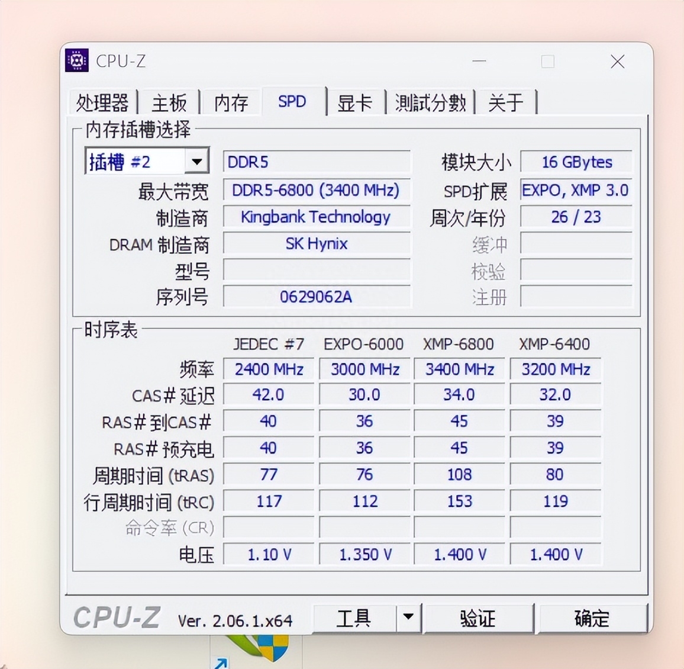
Task: Click the tRAS value 80
Action: click(x=556, y=474)
